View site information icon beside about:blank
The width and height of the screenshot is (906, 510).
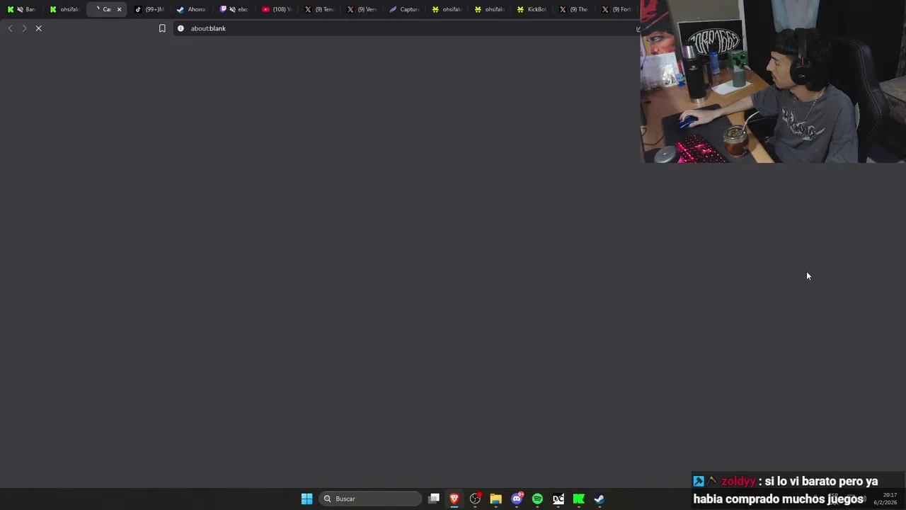[x=180, y=28]
